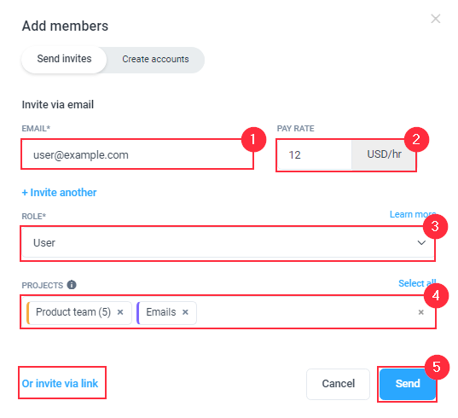Clear all selected projects
The width and height of the screenshot is (458, 418).
tap(420, 312)
